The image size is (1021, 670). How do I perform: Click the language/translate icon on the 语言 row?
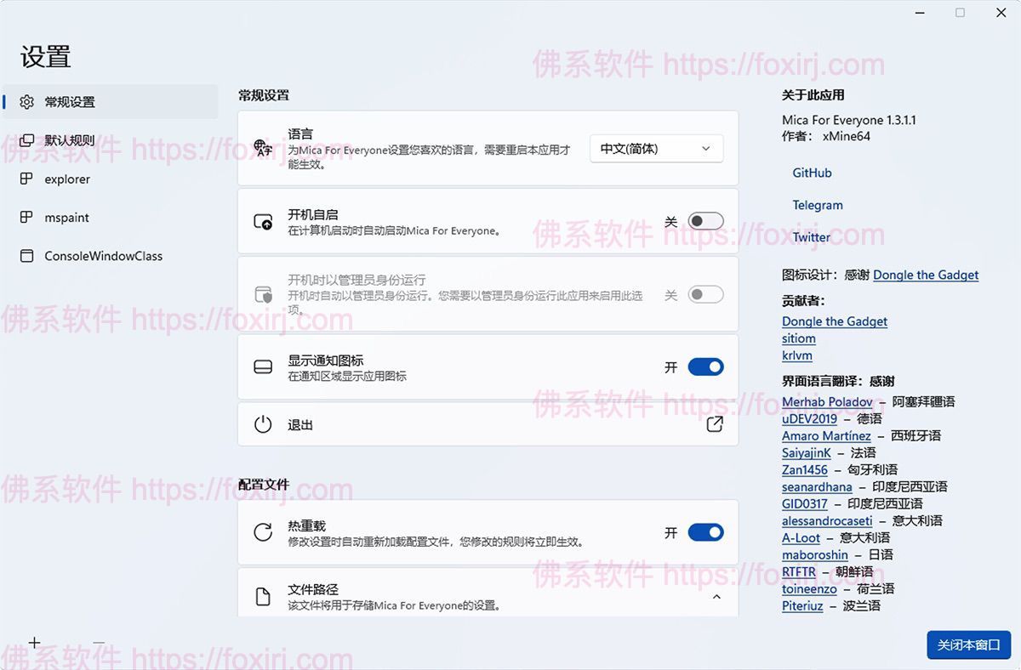tap(262, 148)
